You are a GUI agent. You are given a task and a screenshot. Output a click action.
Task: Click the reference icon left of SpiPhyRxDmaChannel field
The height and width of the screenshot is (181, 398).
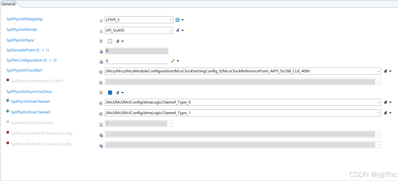click(101, 114)
